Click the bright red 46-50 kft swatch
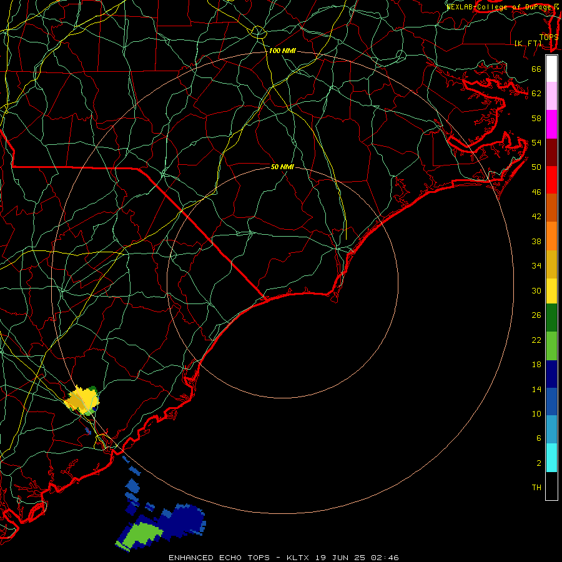The image size is (562, 562). point(551,180)
